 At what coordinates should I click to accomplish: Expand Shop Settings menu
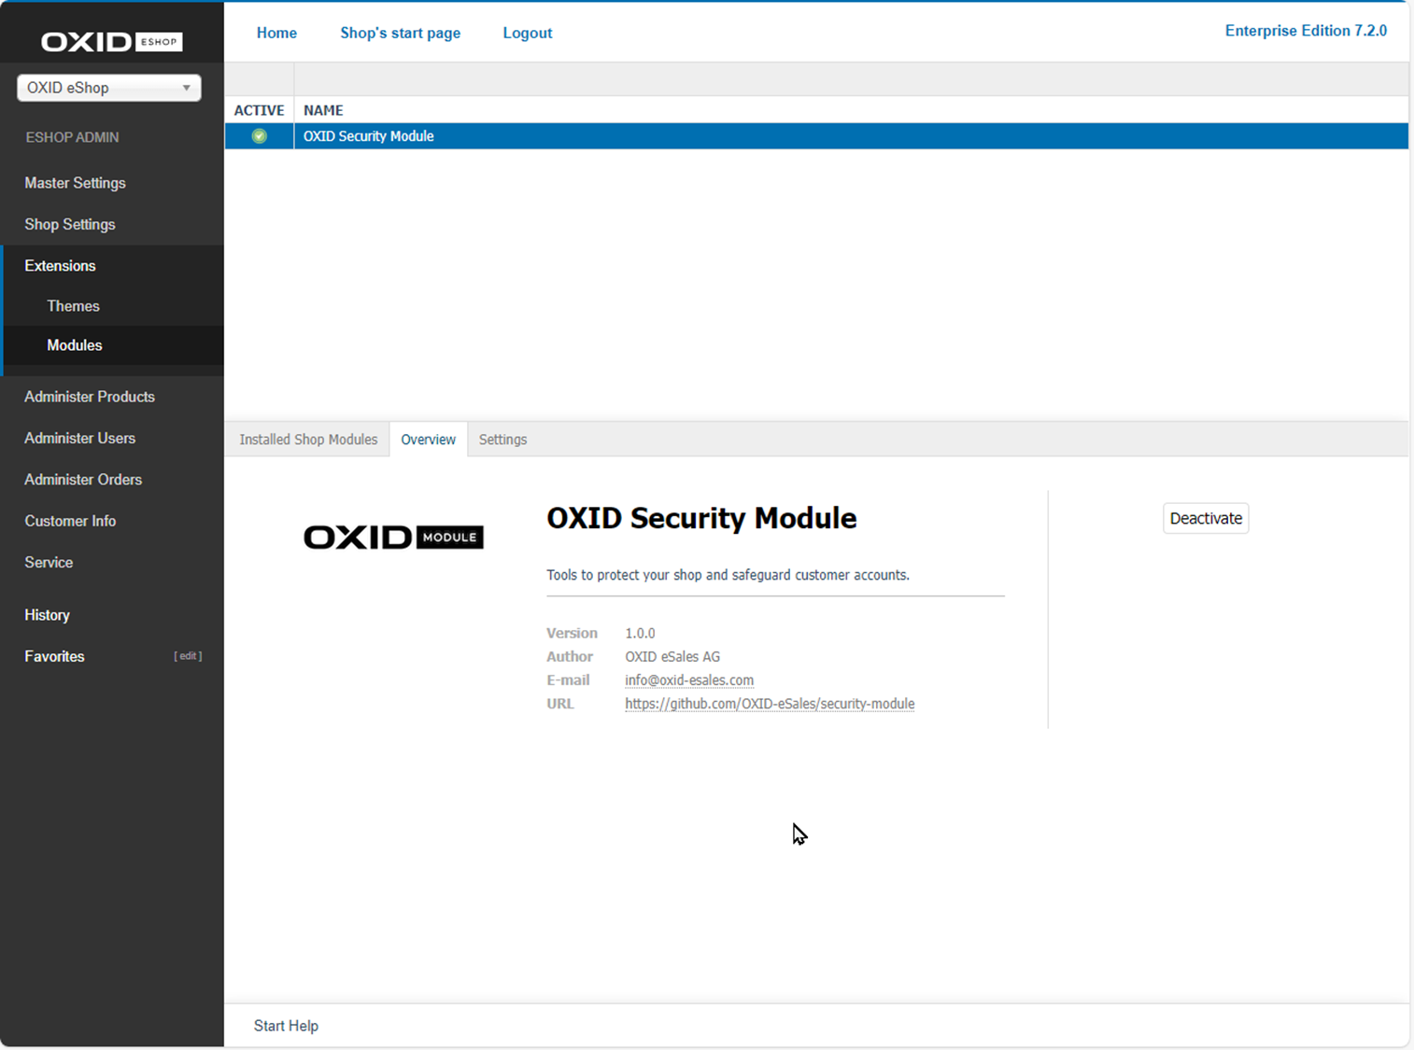click(70, 224)
